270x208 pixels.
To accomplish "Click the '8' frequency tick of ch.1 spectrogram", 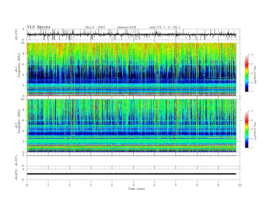I will (24, 54).
